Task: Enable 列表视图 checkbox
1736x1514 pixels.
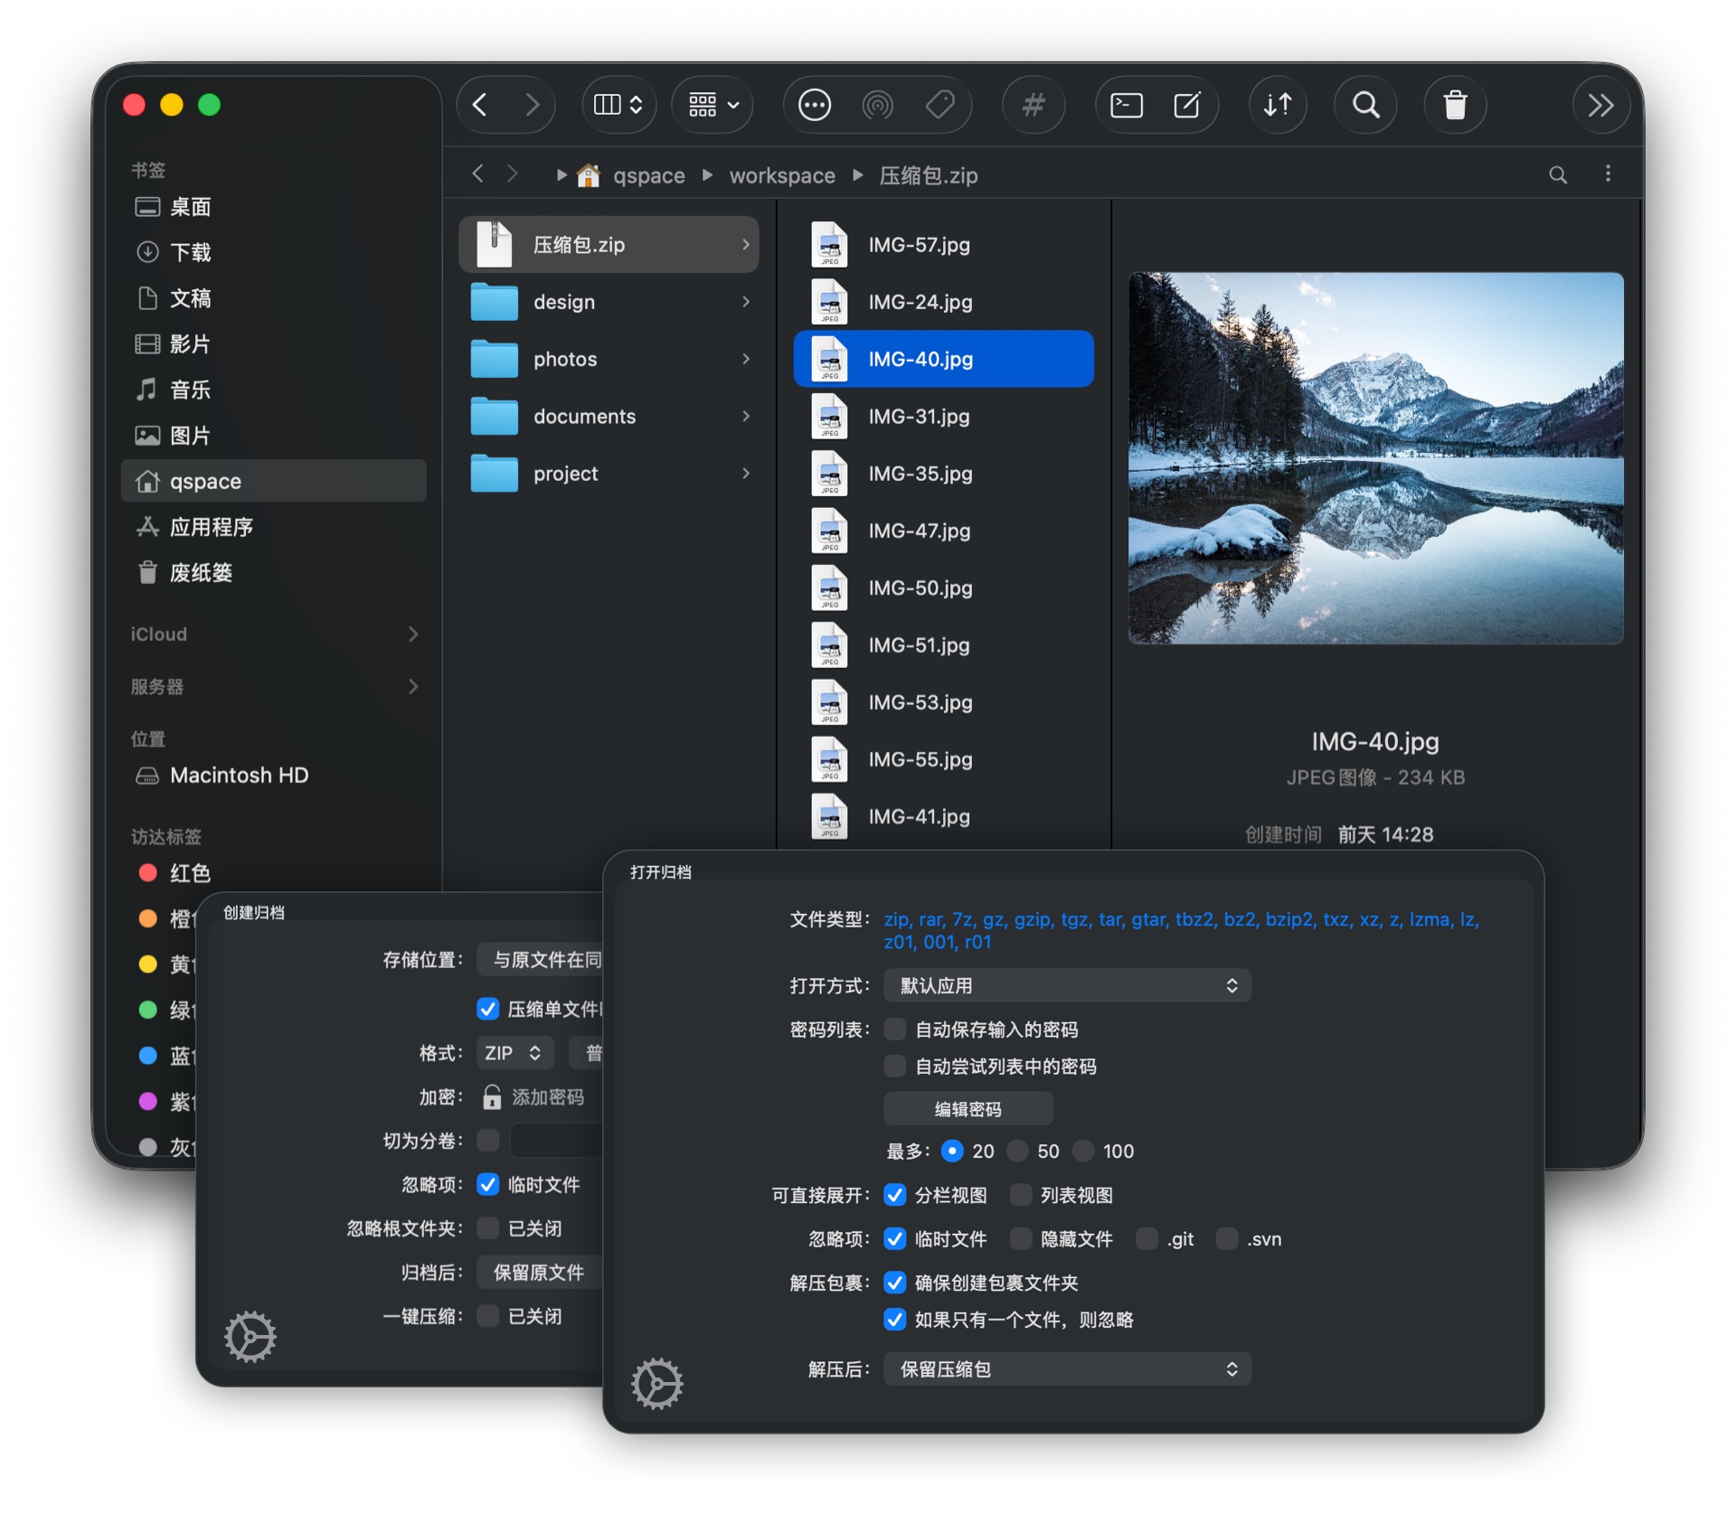Action: tap(1021, 1195)
